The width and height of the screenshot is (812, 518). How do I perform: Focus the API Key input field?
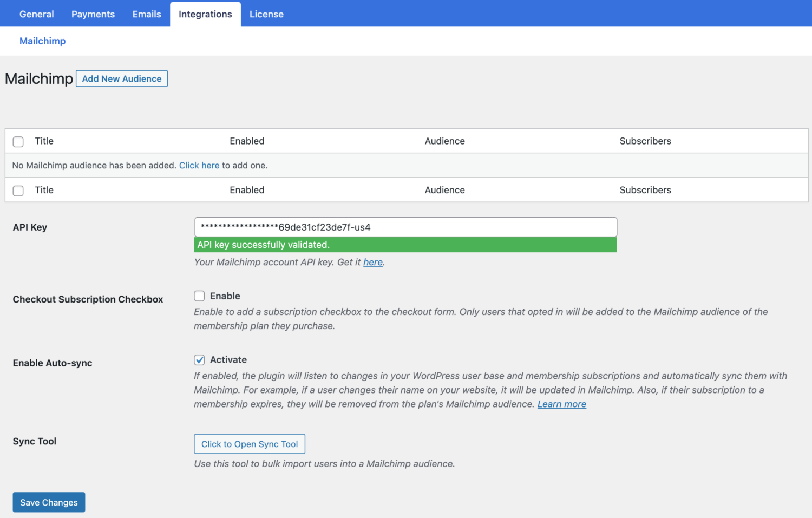[x=405, y=227]
